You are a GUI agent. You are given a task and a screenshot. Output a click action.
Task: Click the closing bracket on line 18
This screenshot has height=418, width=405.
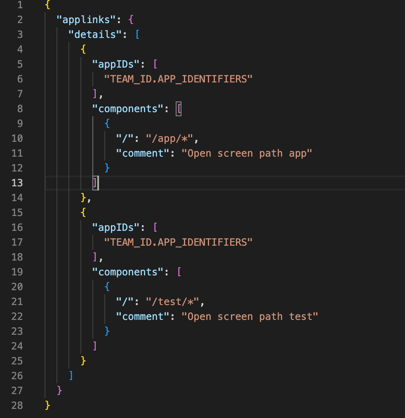[x=95, y=257]
